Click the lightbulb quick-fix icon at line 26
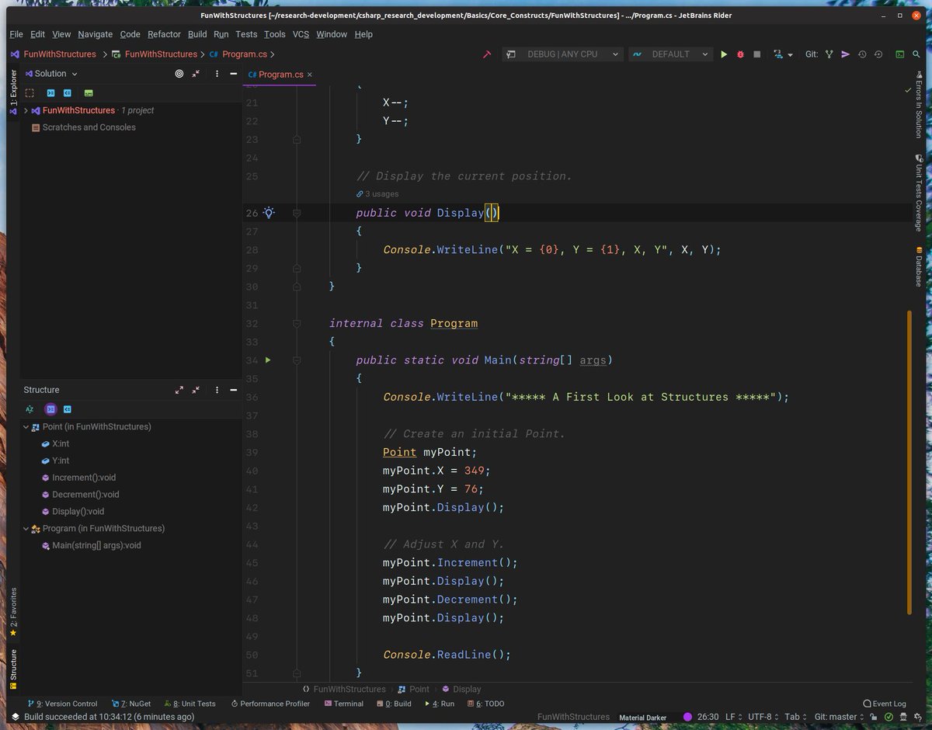The height and width of the screenshot is (730, 932). (x=269, y=213)
